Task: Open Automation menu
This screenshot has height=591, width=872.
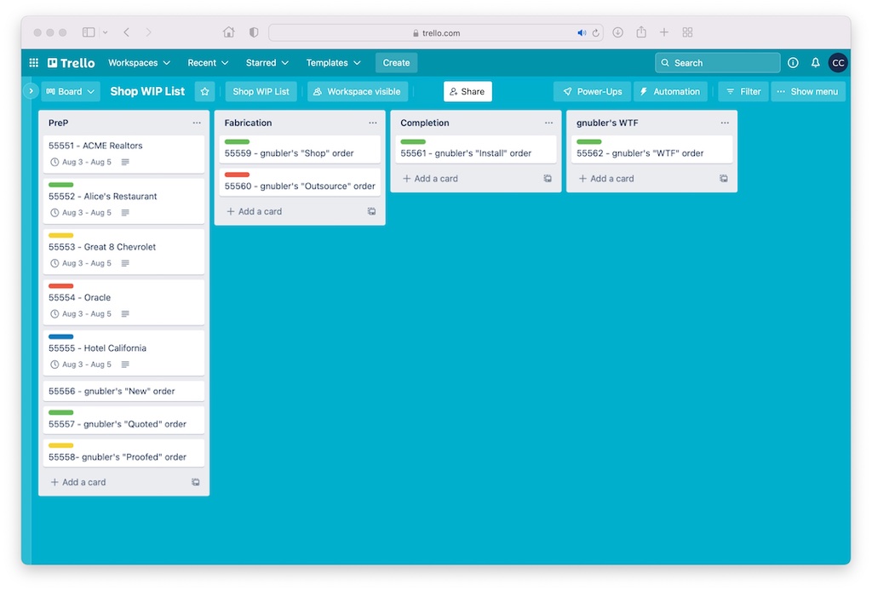Action: 671,92
